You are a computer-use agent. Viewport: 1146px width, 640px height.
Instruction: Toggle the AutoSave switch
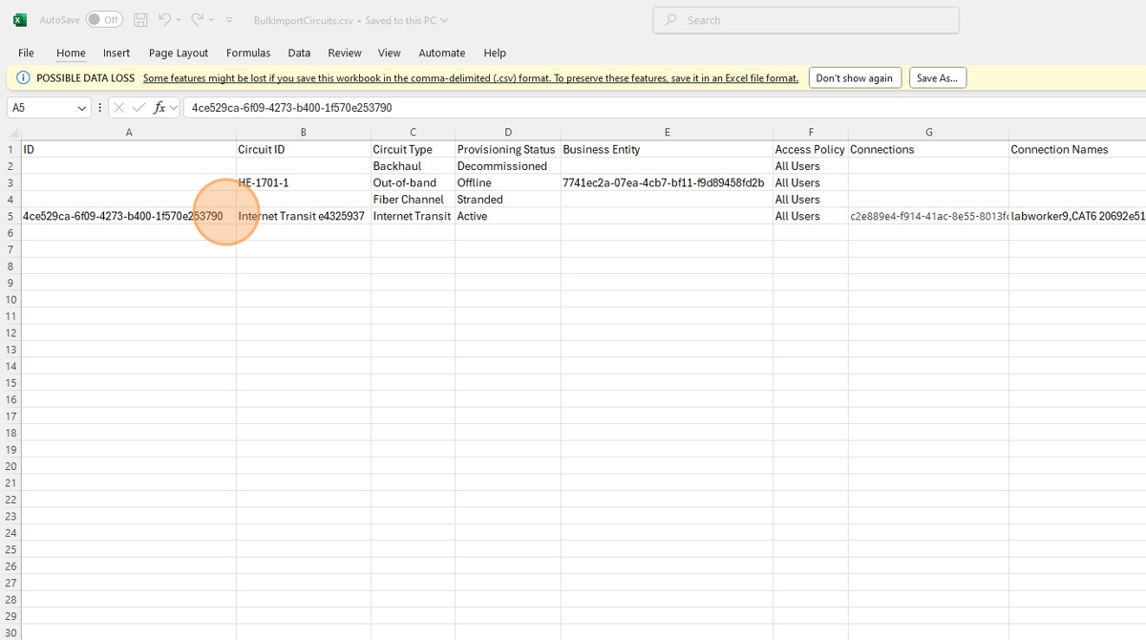104,20
